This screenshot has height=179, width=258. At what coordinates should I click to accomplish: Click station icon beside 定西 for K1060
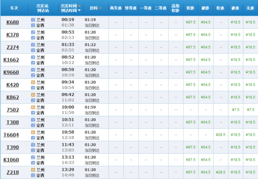(x=34, y=163)
